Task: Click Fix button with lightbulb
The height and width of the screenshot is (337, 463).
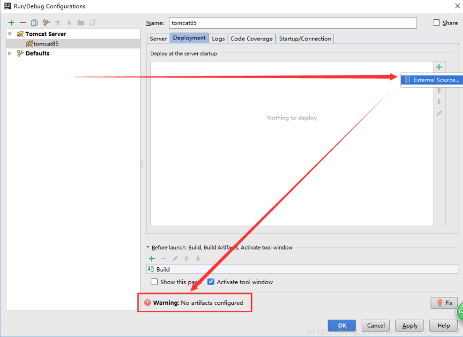Action: [444, 303]
